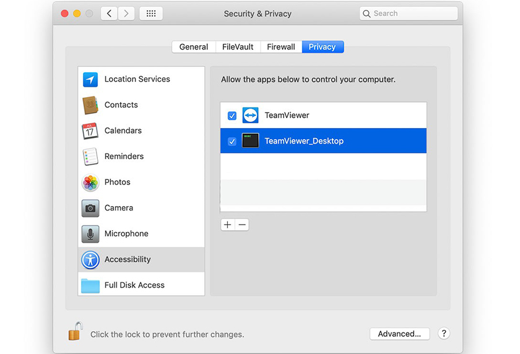520x354 pixels.
Task: Click the Calendars icon in the sidebar
Action: click(x=90, y=131)
